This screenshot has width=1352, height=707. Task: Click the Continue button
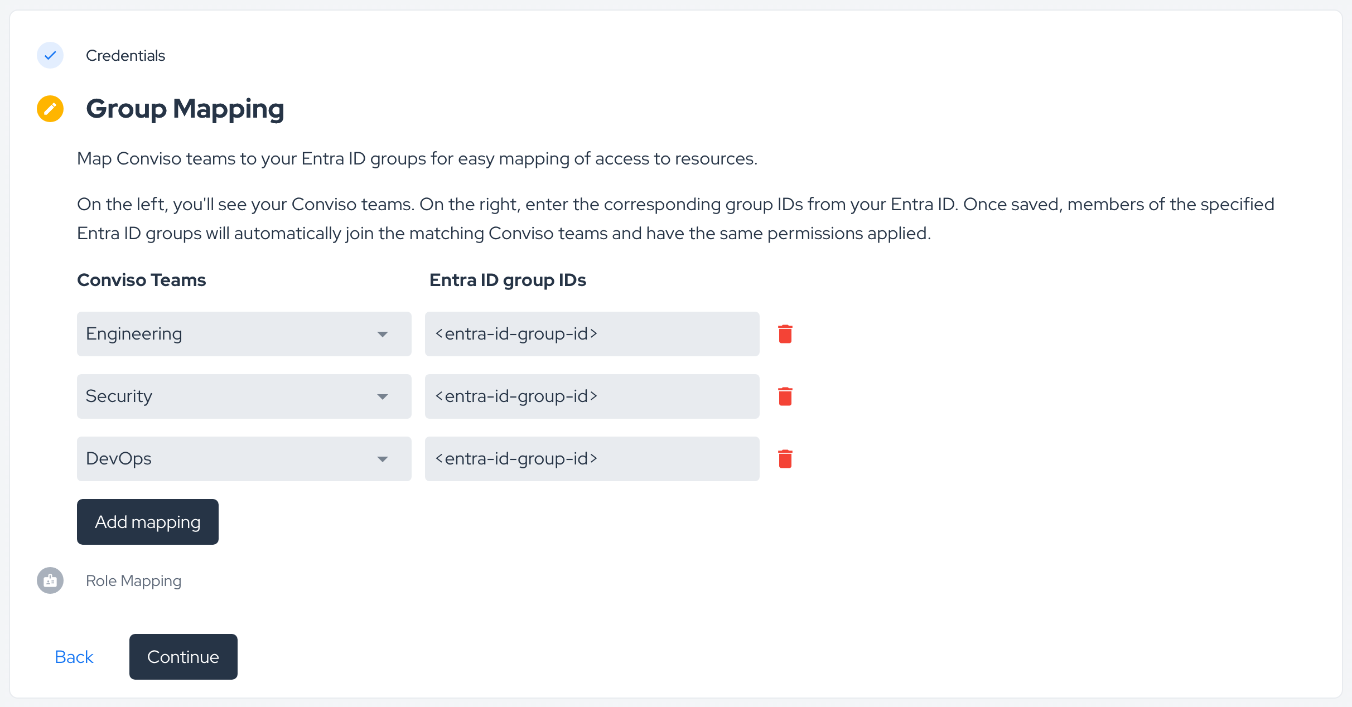point(184,657)
